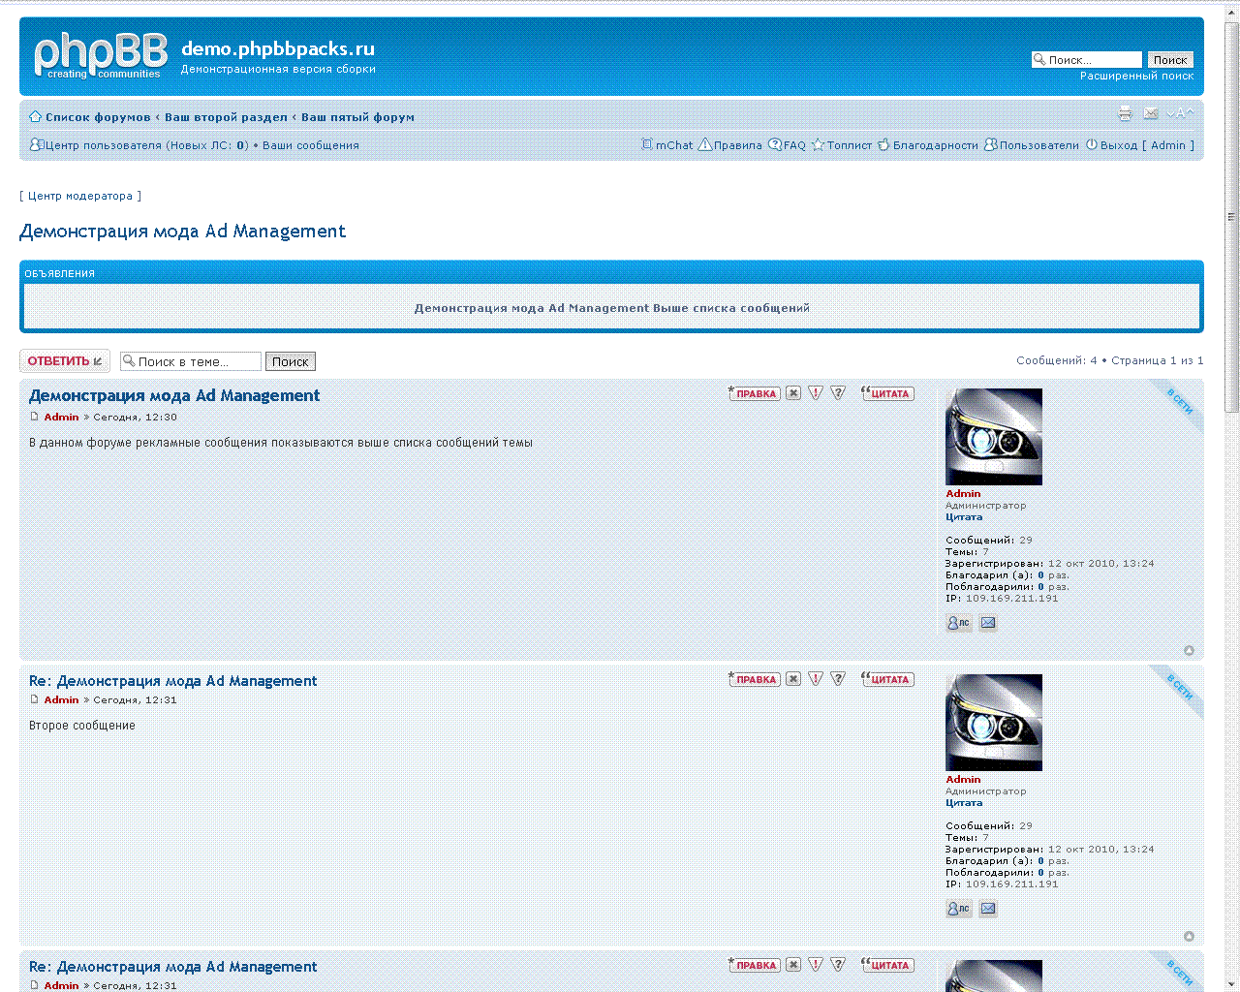Screen dimensions: 1240x992
Task: Quote the Второе сообщение post with ЦИТАТА
Action: coord(887,679)
